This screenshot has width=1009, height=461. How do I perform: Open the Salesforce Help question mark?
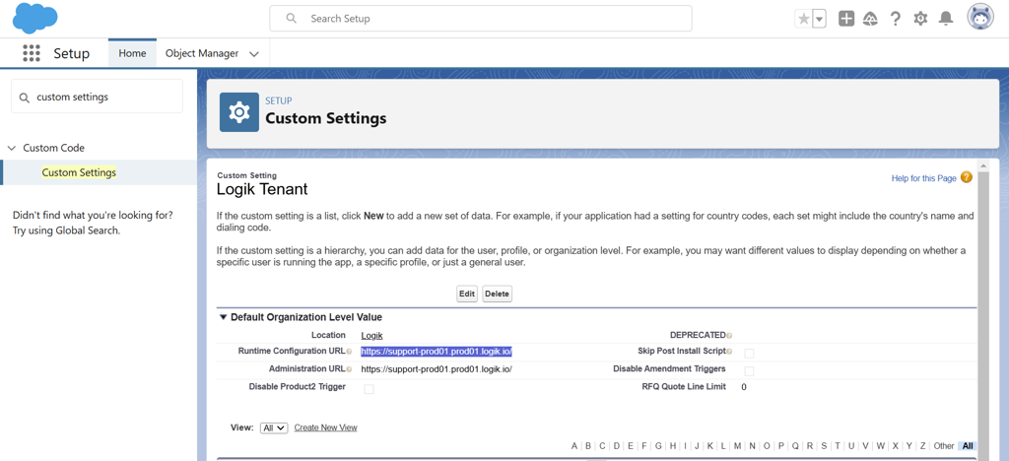(x=895, y=19)
